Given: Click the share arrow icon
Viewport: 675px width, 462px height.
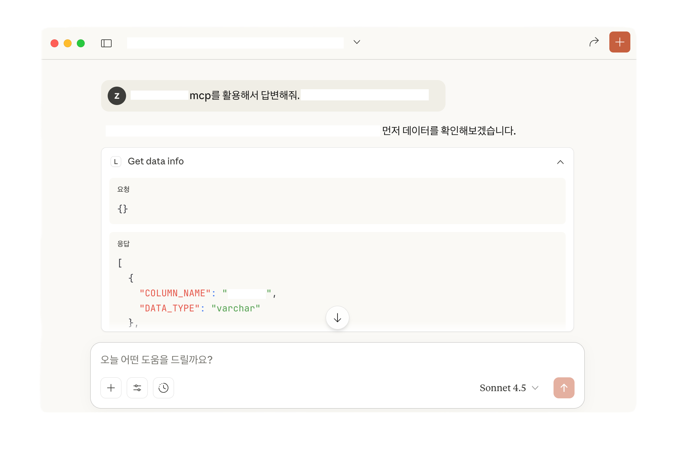Looking at the screenshot, I should pos(594,42).
